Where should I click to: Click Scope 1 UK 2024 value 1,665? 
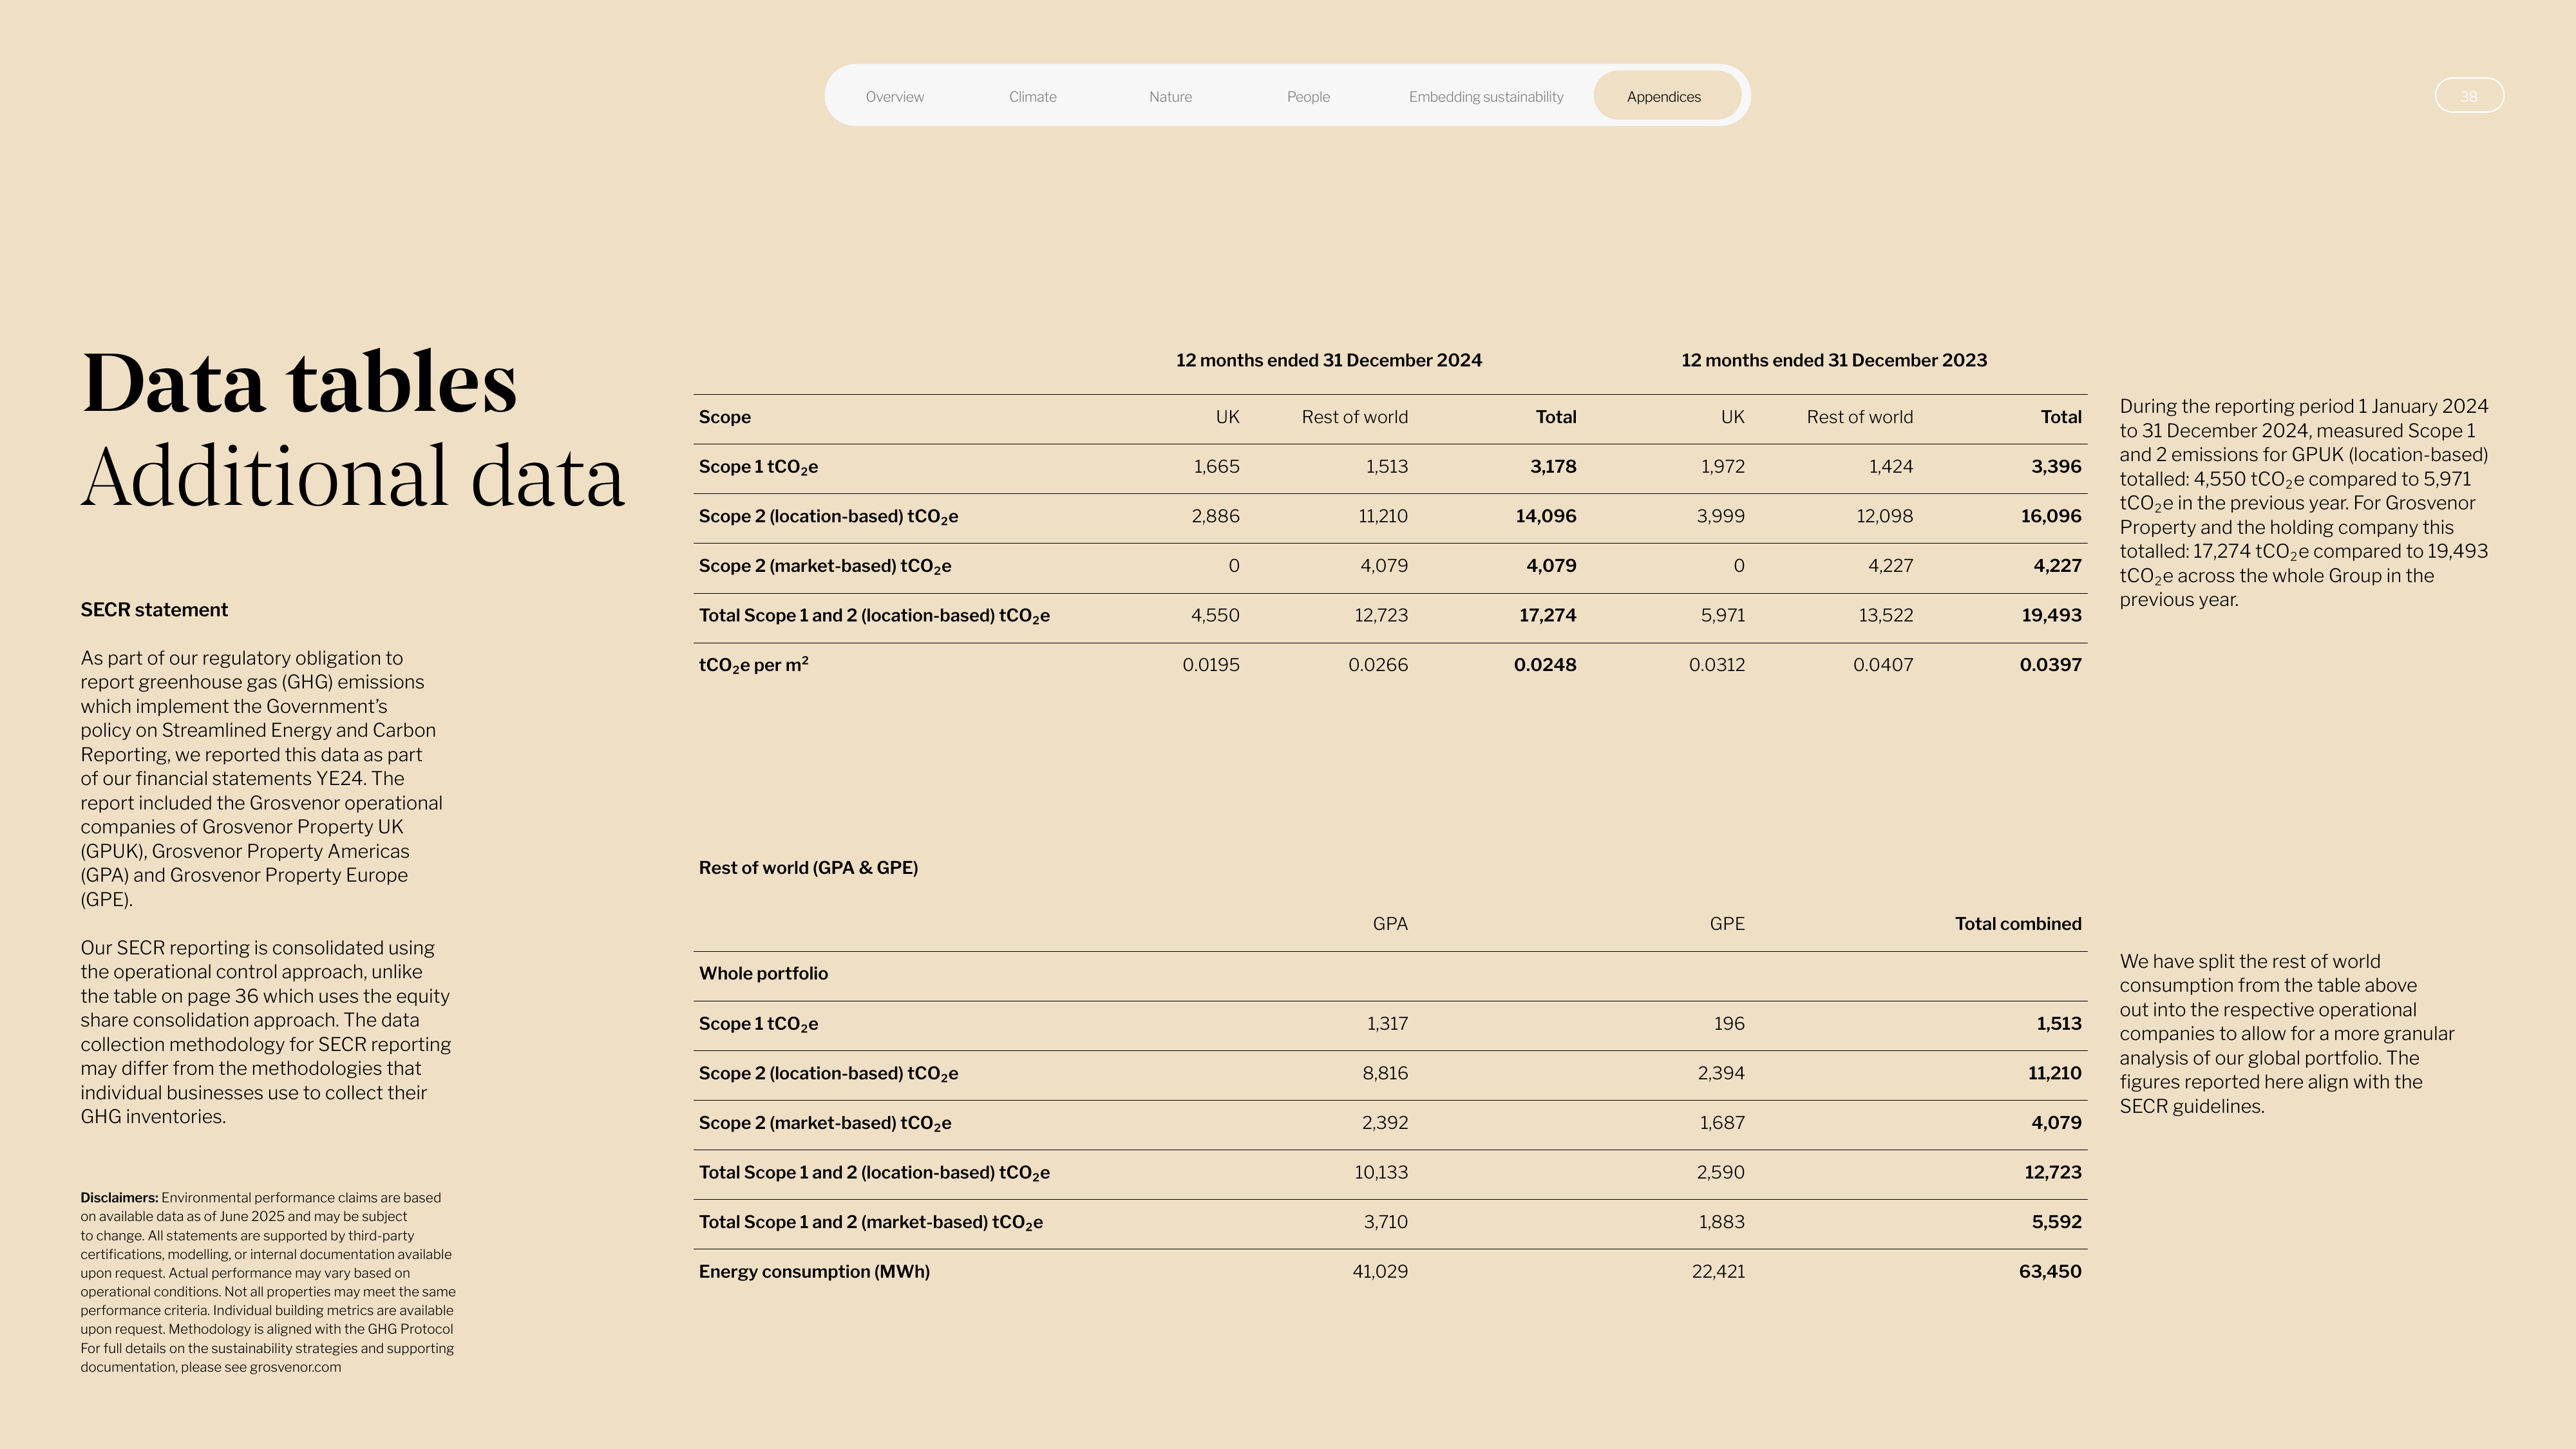pyautogui.click(x=1216, y=467)
